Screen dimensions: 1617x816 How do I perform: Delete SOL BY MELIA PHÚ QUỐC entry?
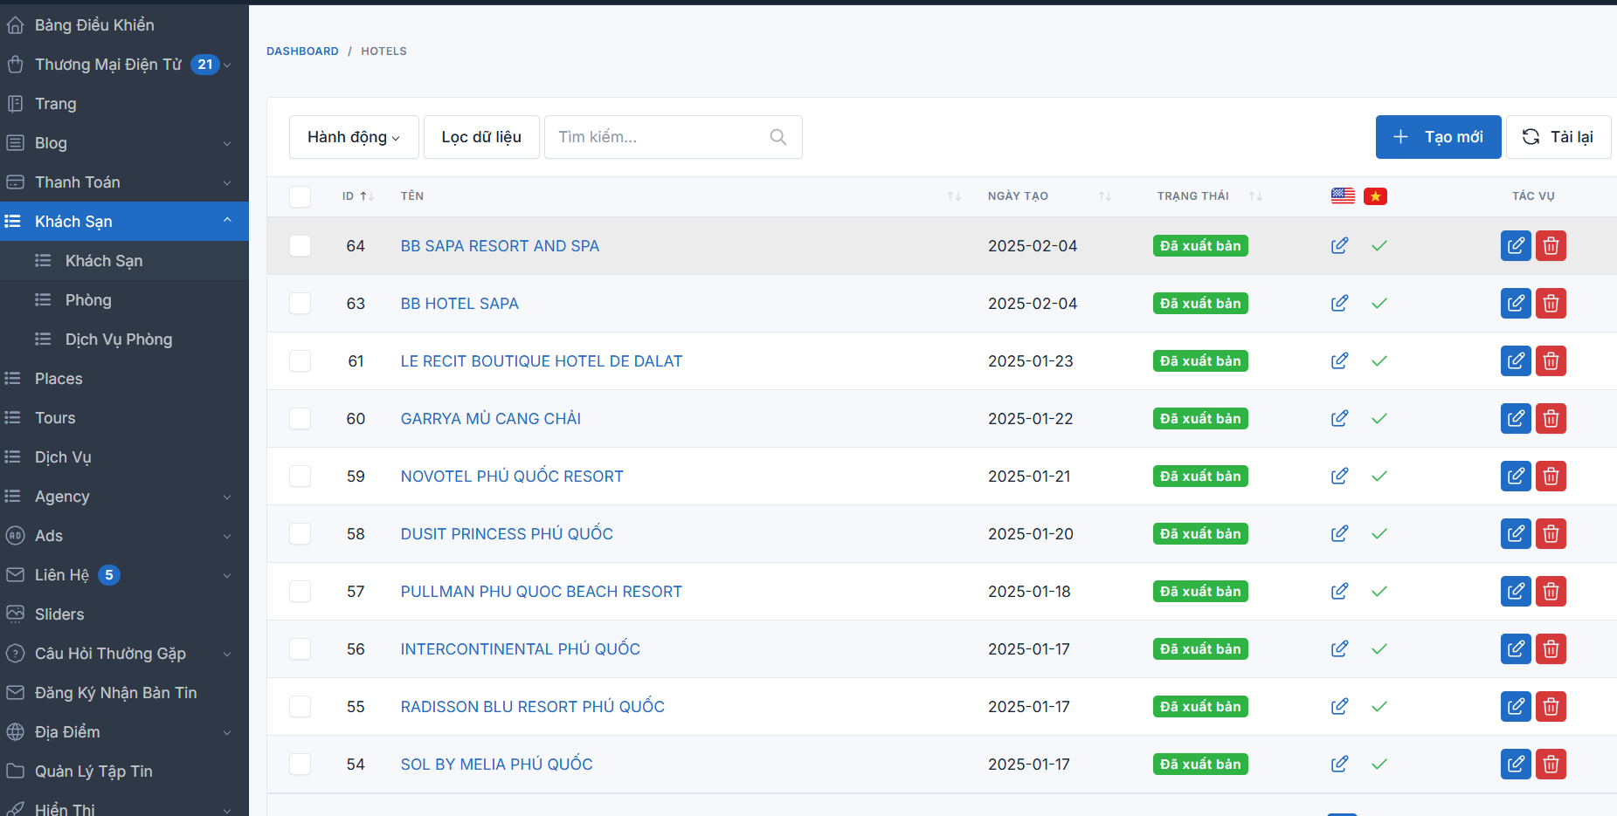[1551, 765]
